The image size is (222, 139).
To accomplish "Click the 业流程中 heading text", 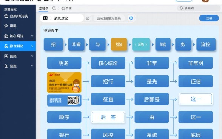I will click(51, 31).
